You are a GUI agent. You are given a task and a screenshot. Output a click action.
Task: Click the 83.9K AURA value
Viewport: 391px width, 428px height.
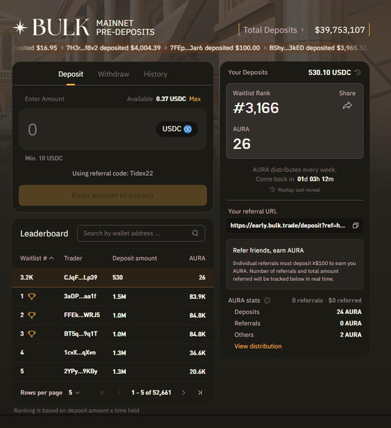pos(197,296)
